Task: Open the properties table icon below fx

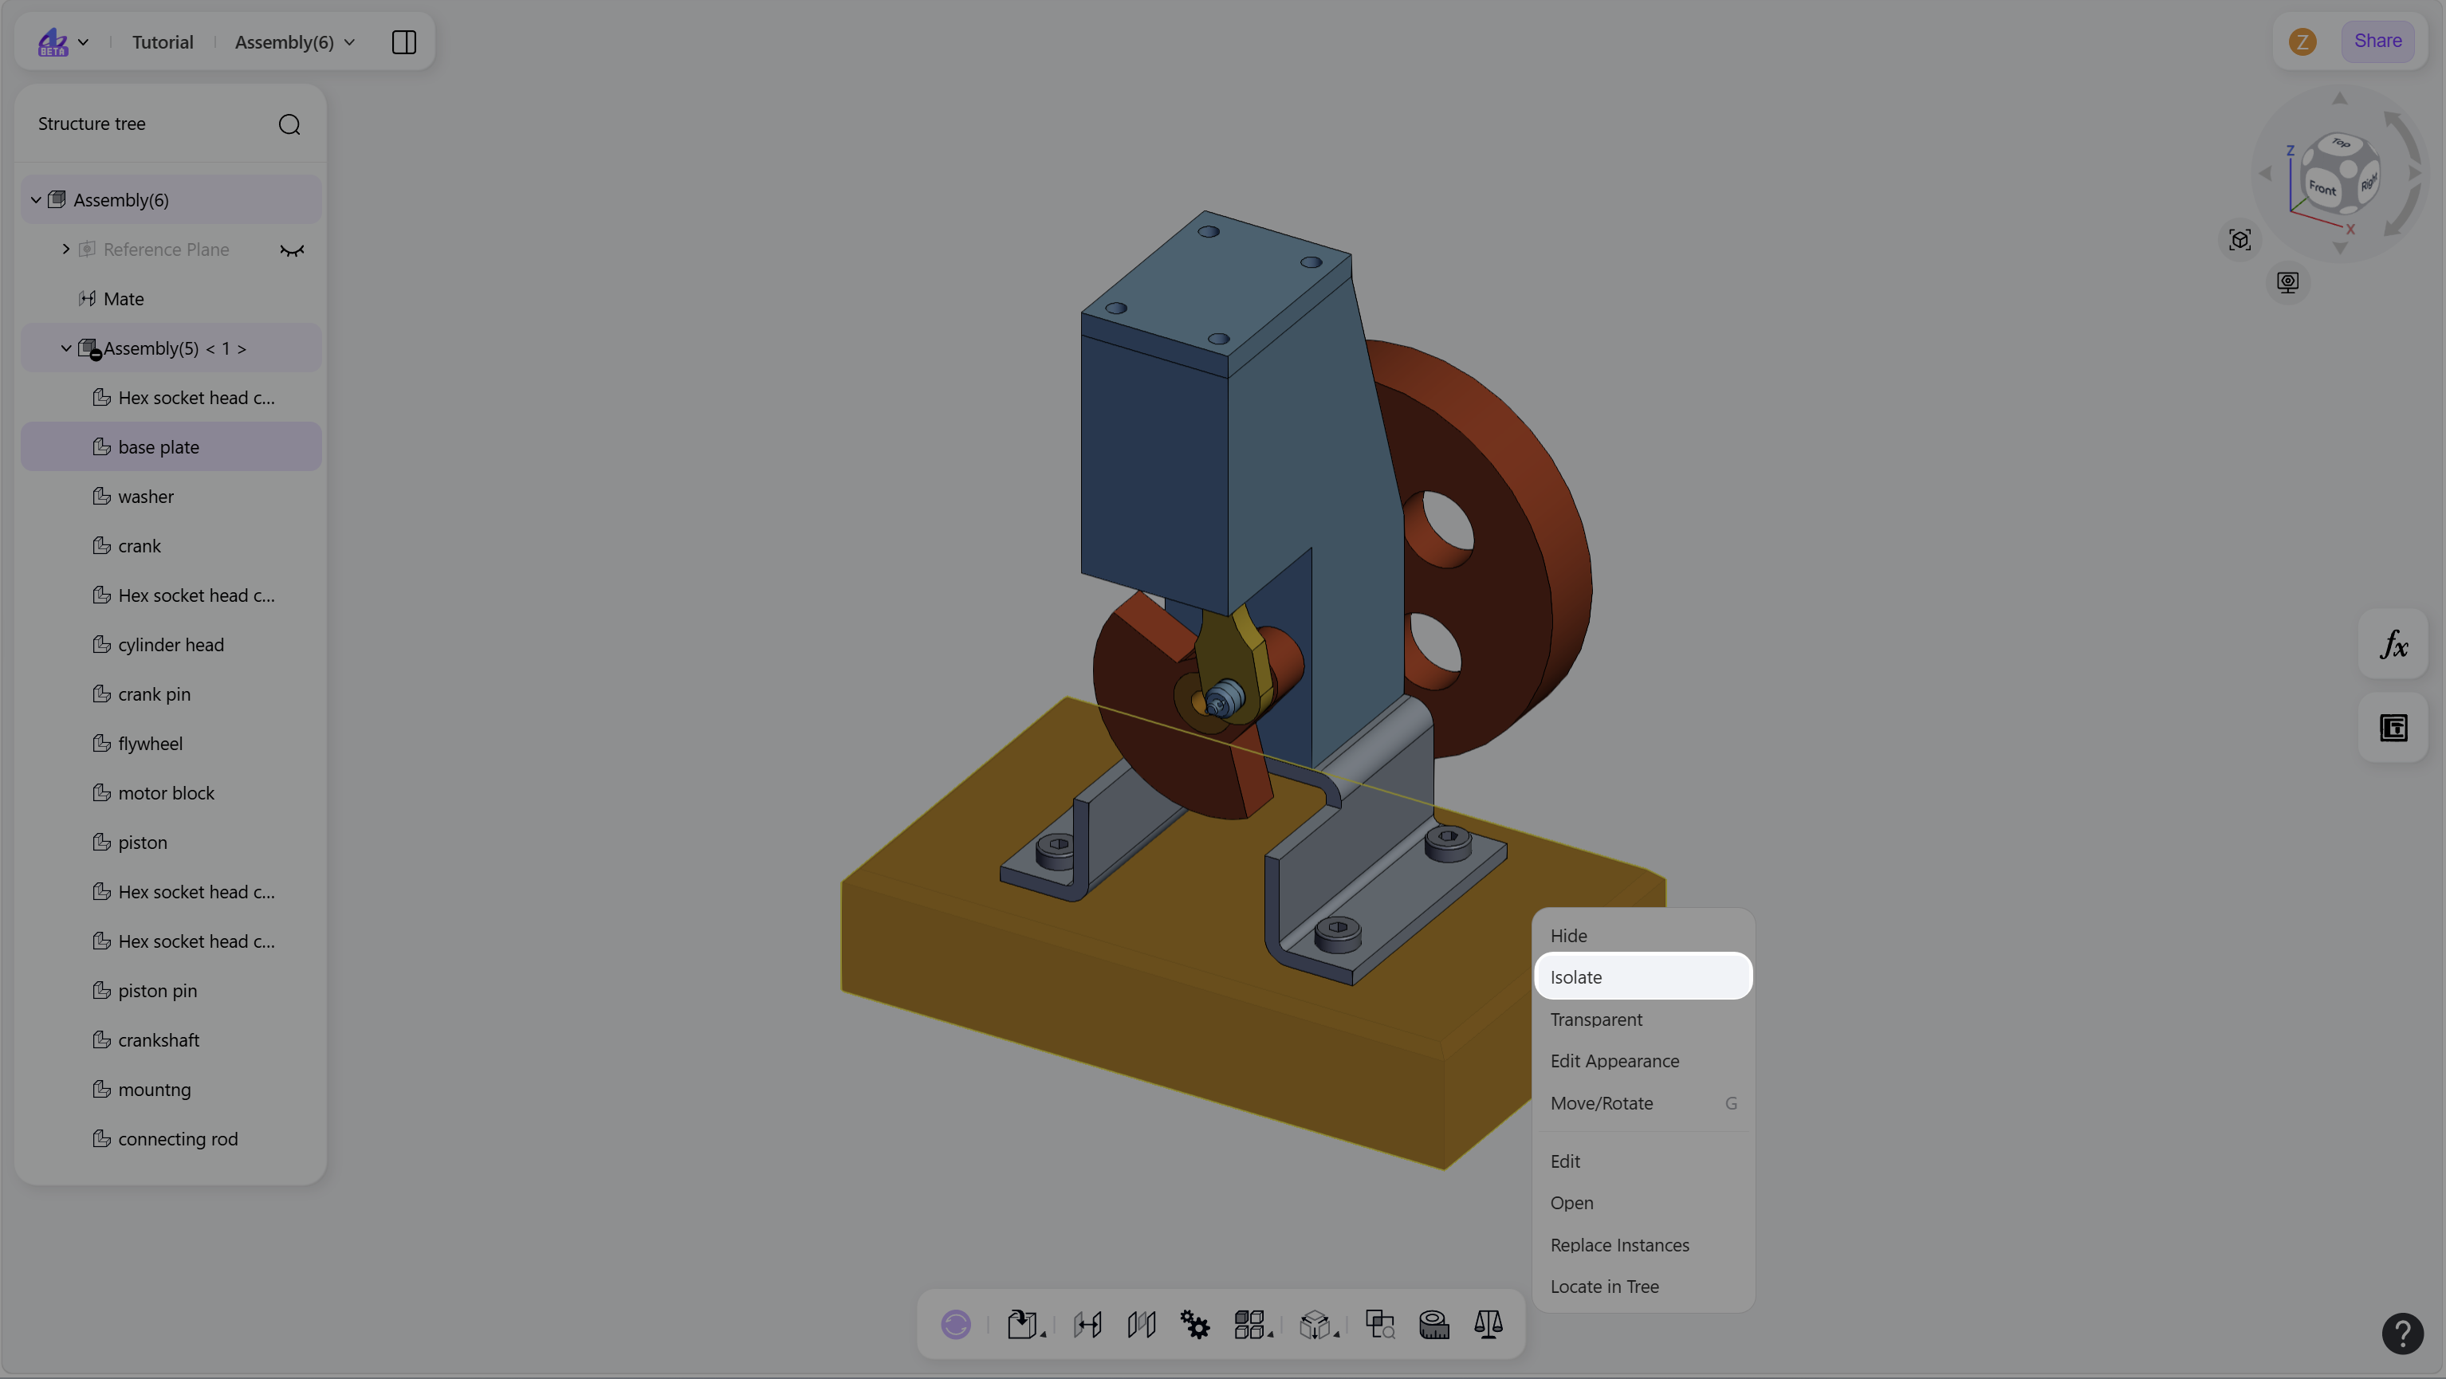Action: 2393,728
